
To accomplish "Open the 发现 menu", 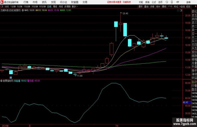I will [53, 2].
